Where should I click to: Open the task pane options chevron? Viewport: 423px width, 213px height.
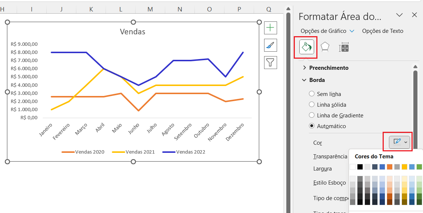[399, 15]
